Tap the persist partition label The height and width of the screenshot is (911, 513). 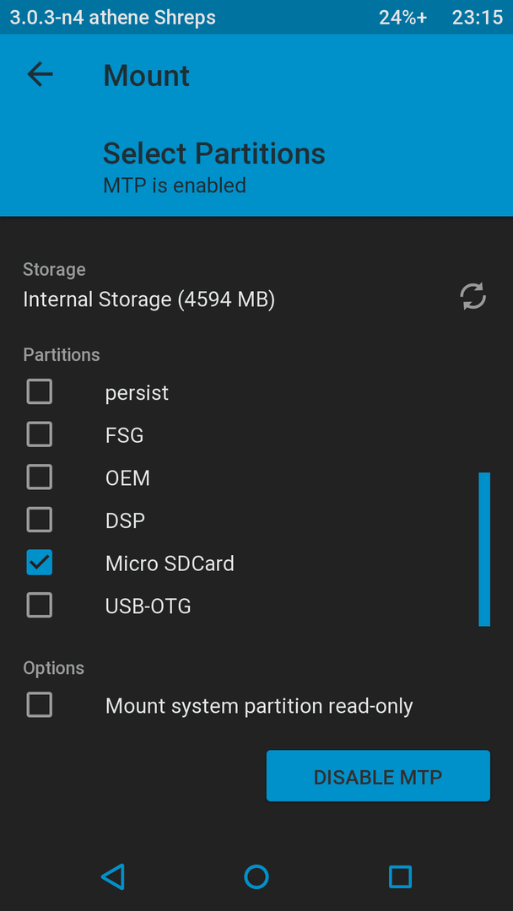click(138, 393)
